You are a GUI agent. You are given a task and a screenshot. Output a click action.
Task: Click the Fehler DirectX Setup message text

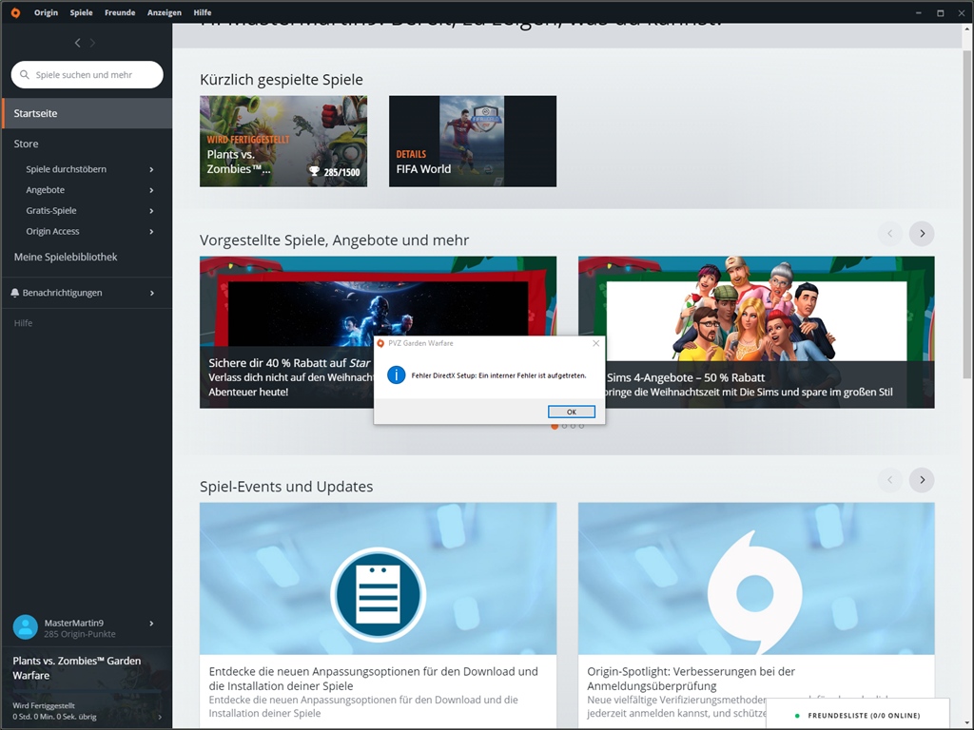pos(498,375)
